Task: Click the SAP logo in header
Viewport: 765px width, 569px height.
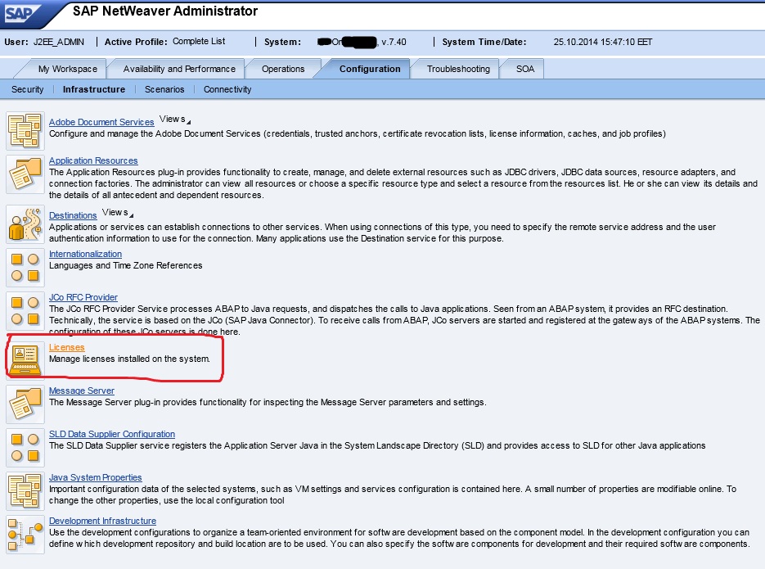Action: coord(24,14)
